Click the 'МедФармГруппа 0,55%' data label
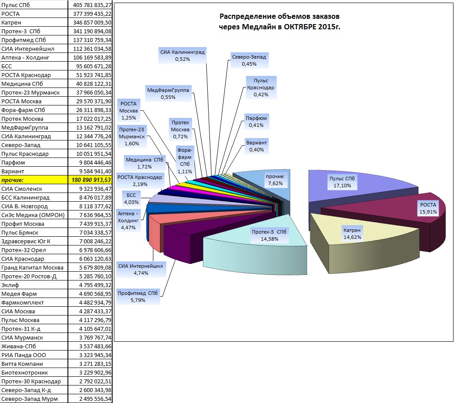The height and width of the screenshot is (403, 457). point(168,93)
